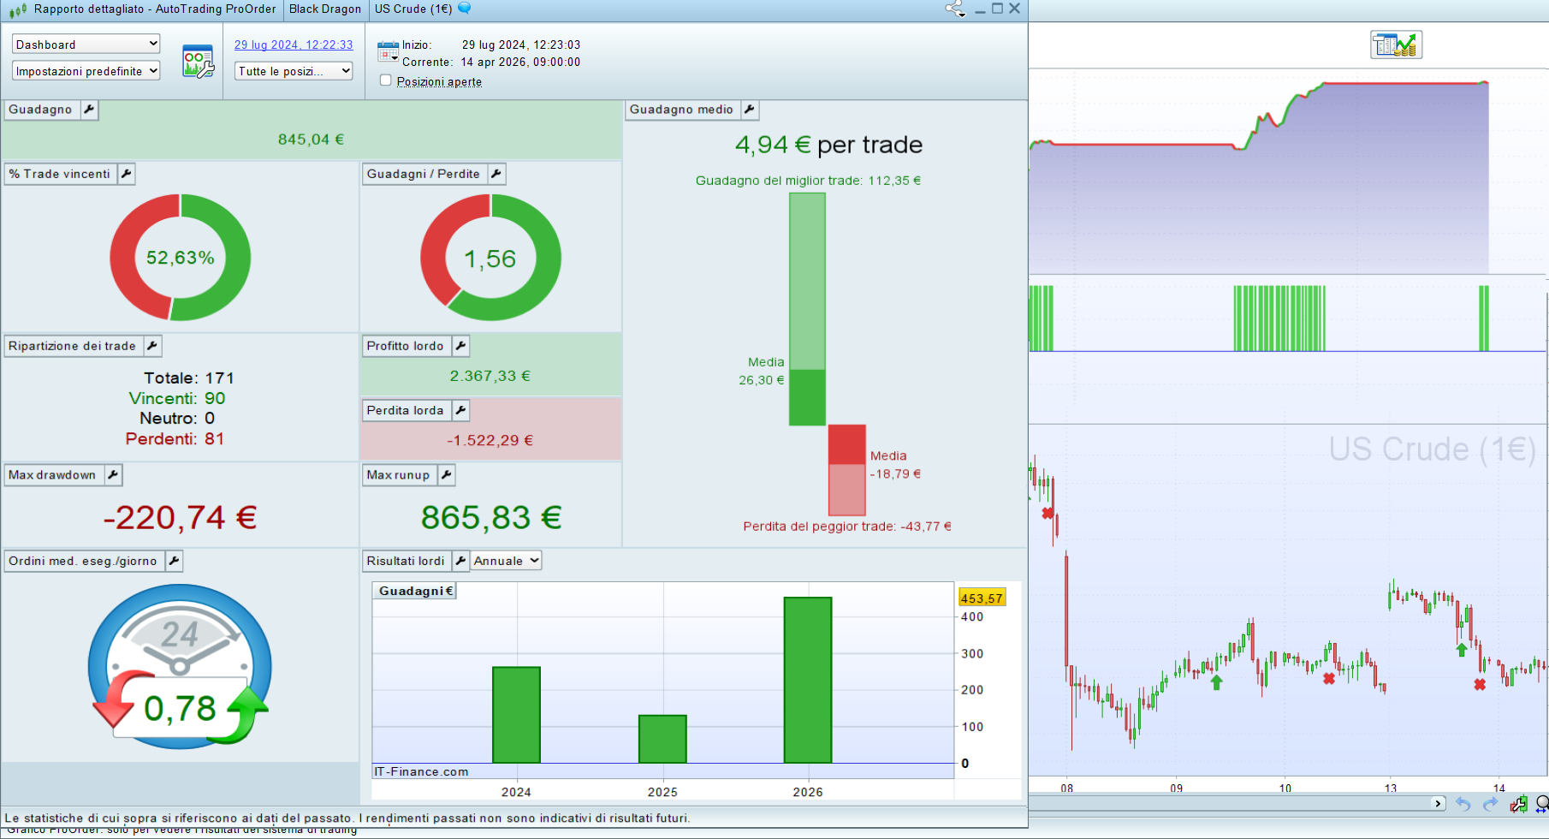The image size is (1549, 839).
Task: Click the 29 lug 2024 date link
Action: [294, 45]
